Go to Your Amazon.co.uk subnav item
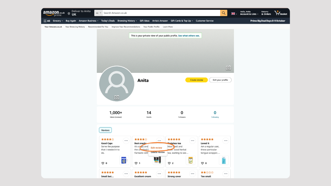Screen dimensions: 331x186 (x=53, y=27)
